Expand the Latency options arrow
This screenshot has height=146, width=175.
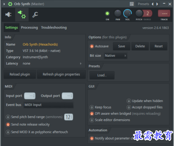[81, 63]
